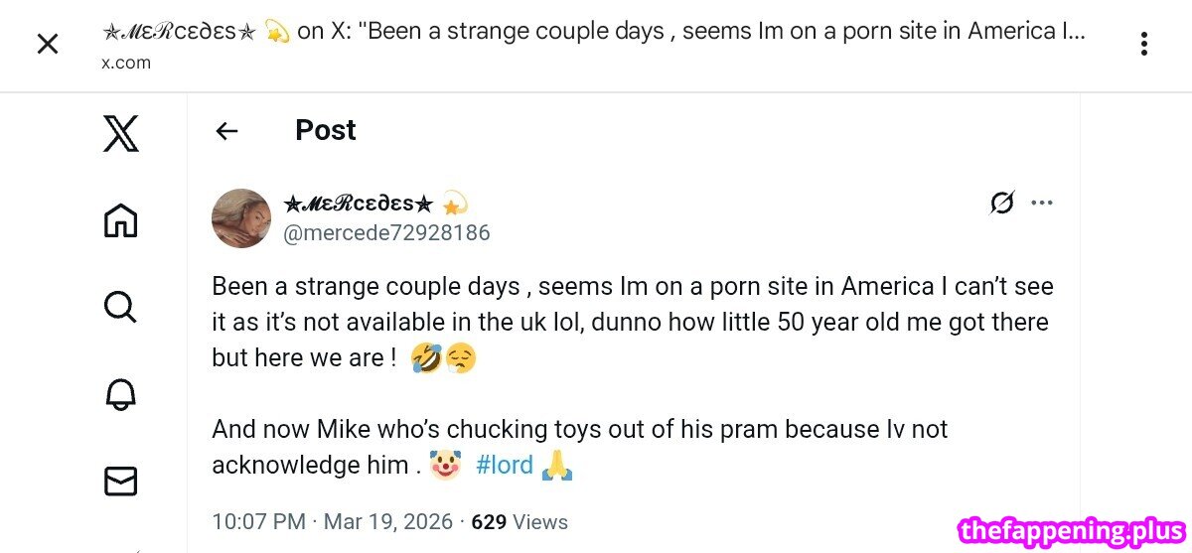This screenshot has height=553, width=1192.
Task: Open the Messages envelope icon
Action: point(120,482)
